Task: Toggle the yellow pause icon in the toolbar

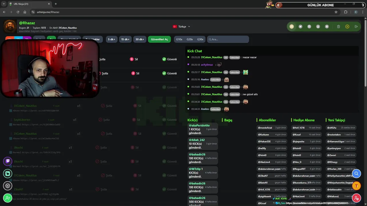Action: coord(347,27)
